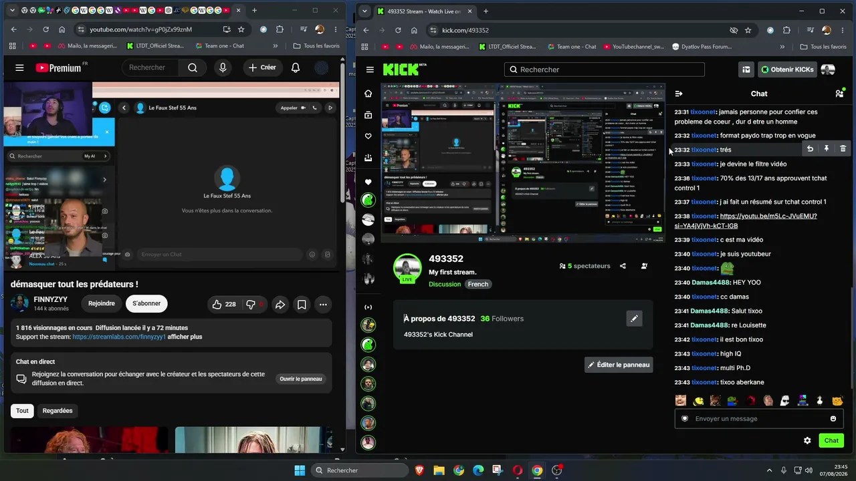Screen dimensions: 856x481
Task: Click the 'Obtenir KICKs' button
Action: click(787, 69)
